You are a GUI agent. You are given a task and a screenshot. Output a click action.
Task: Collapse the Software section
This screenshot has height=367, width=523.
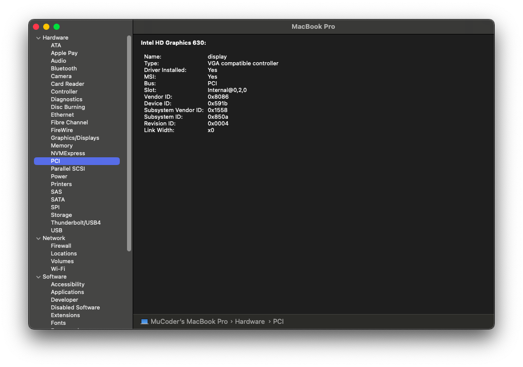(x=38, y=277)
